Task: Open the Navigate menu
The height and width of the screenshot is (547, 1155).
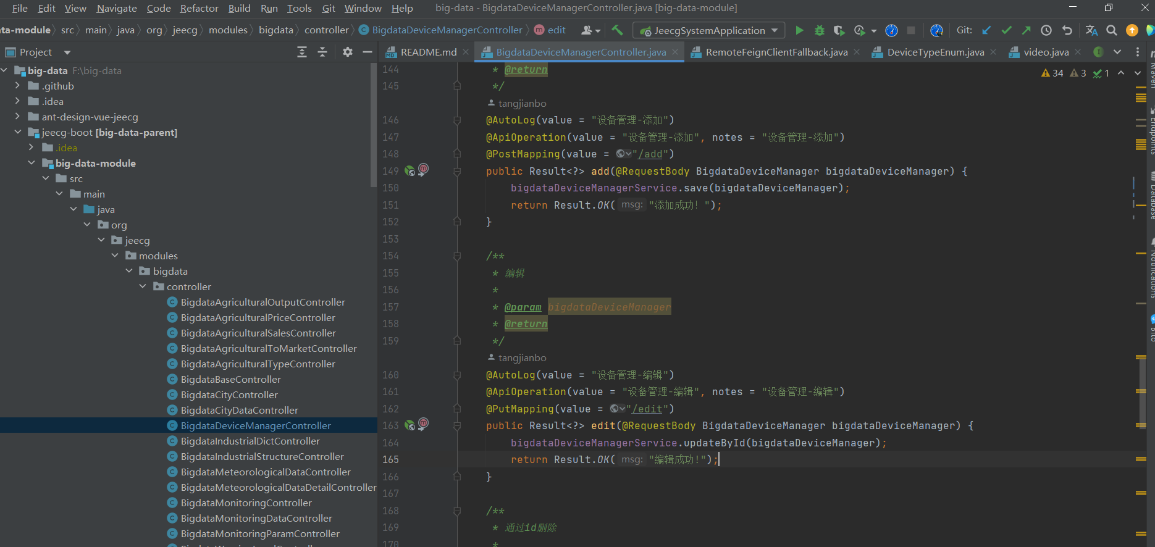Action: 117,8
